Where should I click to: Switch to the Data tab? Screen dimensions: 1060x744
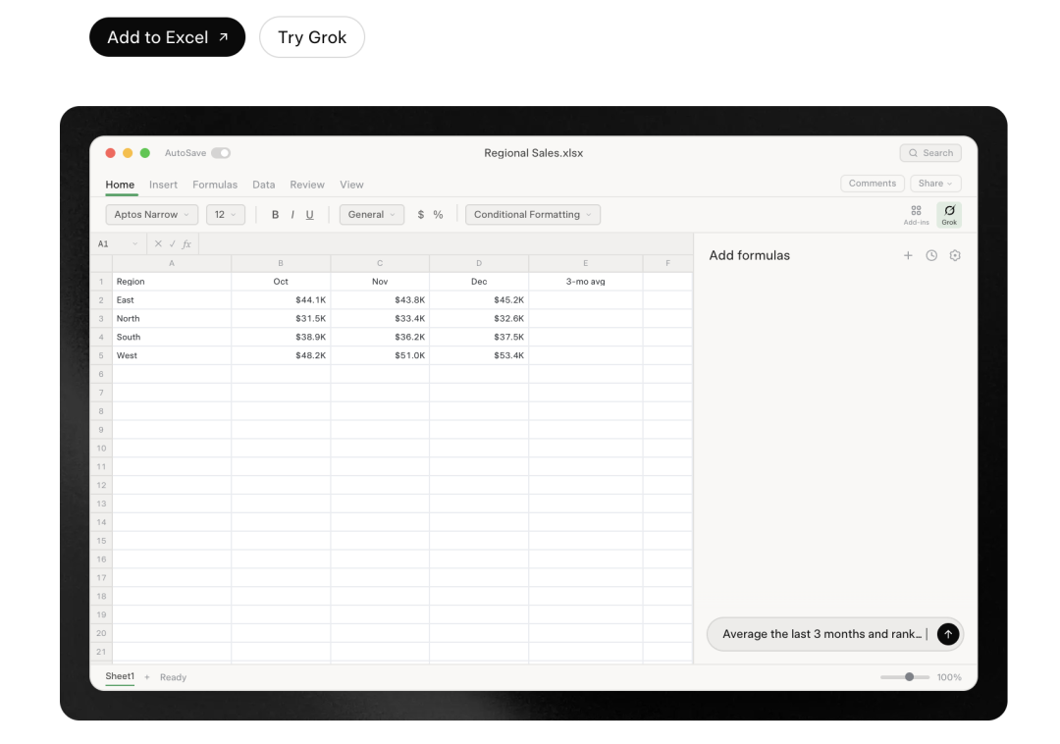(264, 185)
